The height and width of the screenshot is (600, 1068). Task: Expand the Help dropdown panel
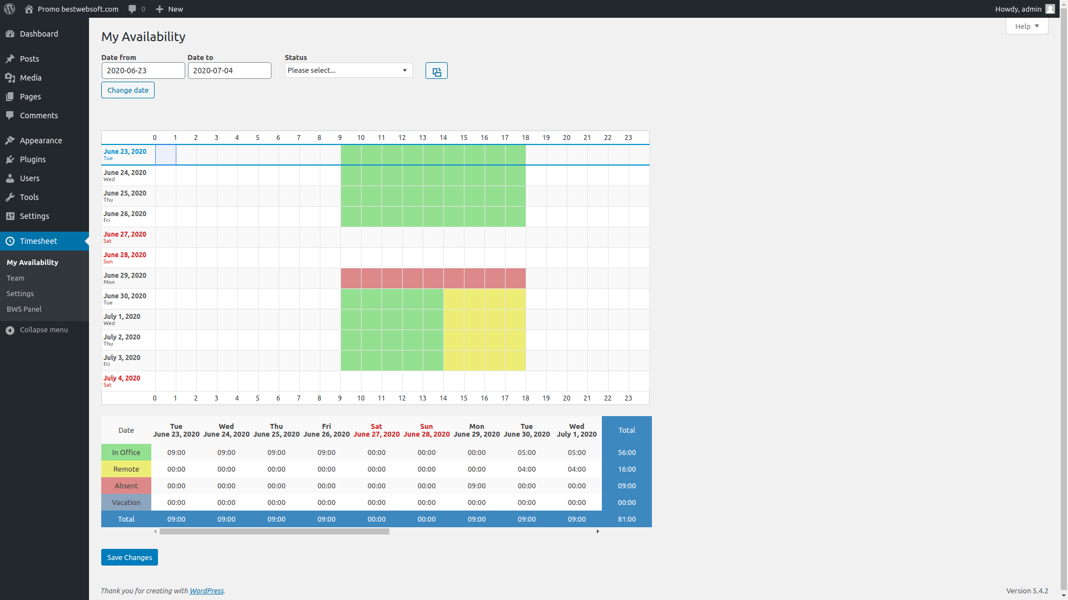pyautogui.click(x=1026, y=26)
